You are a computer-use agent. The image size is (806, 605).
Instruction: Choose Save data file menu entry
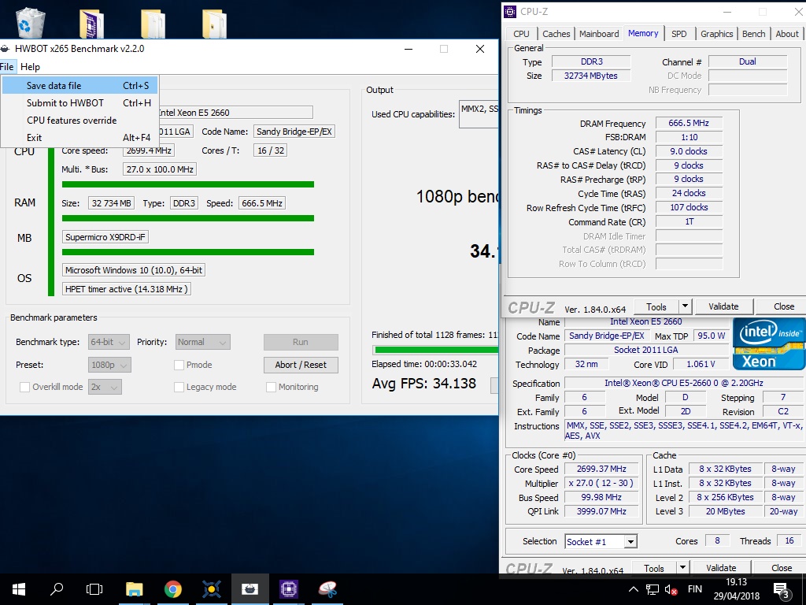79,86
